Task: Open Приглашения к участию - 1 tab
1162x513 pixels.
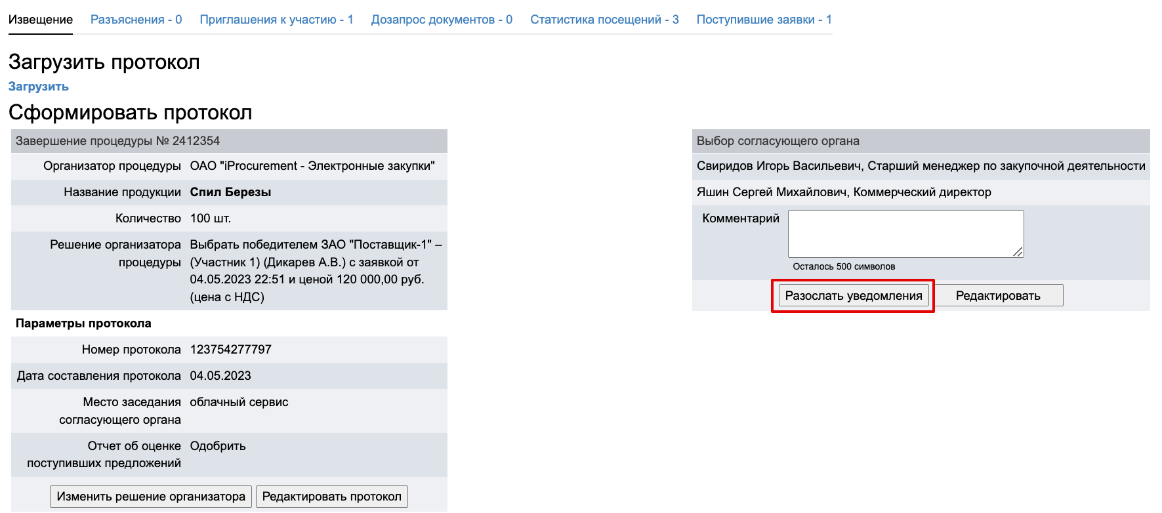Action: click(277, 20)
